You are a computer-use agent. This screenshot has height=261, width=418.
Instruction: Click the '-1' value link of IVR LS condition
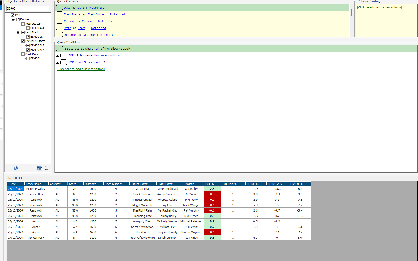pos(119,55)
